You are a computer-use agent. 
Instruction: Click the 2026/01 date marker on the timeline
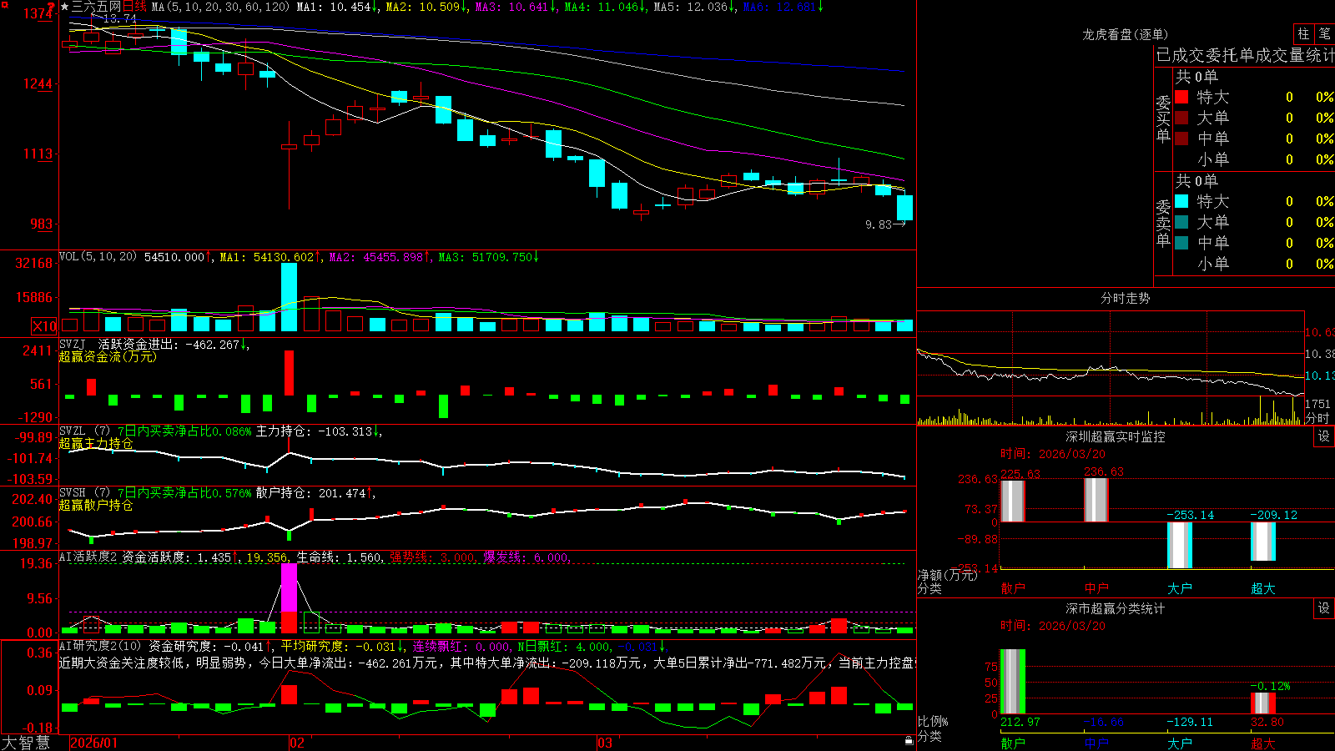[x=94, y=743]
